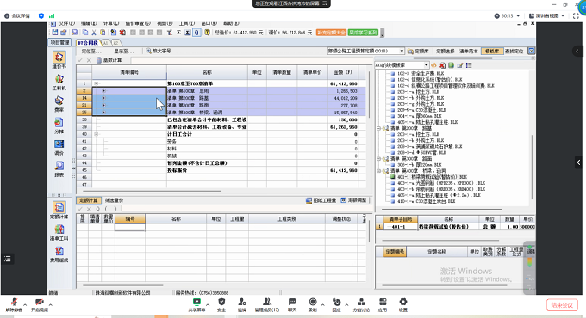Open the 工料机 sidebar icon

59,82
